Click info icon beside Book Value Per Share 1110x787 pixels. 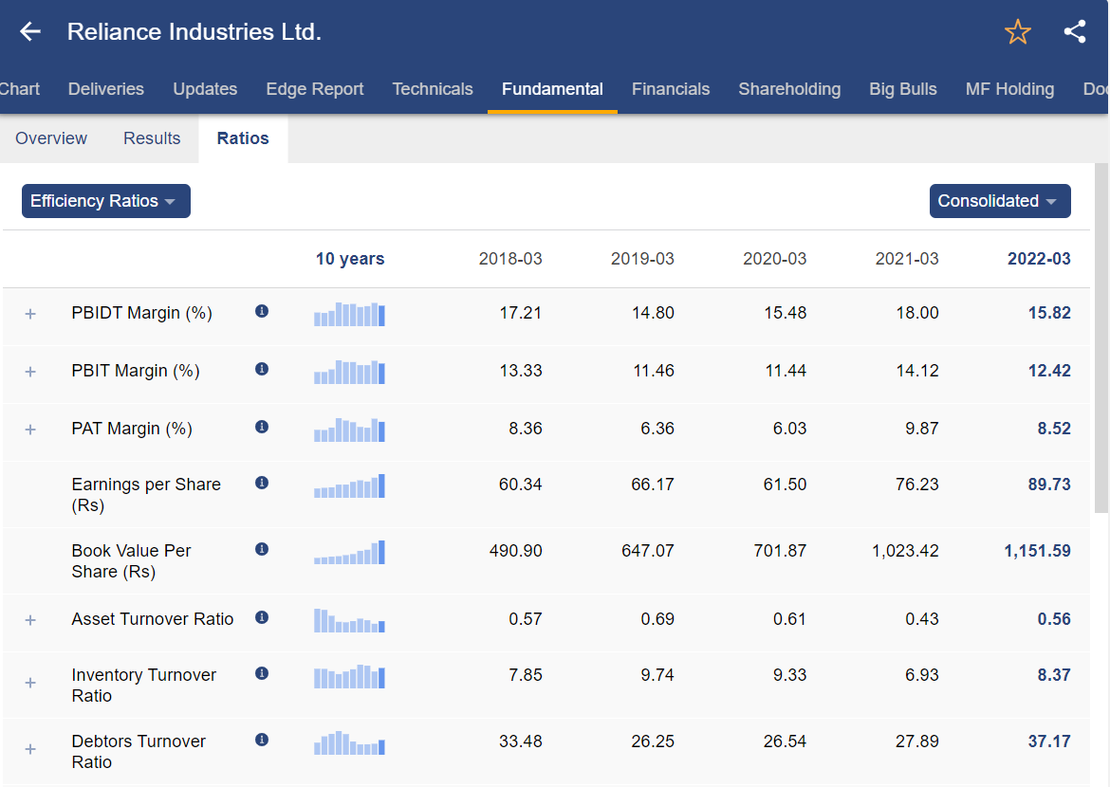click(x=262, y=549)
